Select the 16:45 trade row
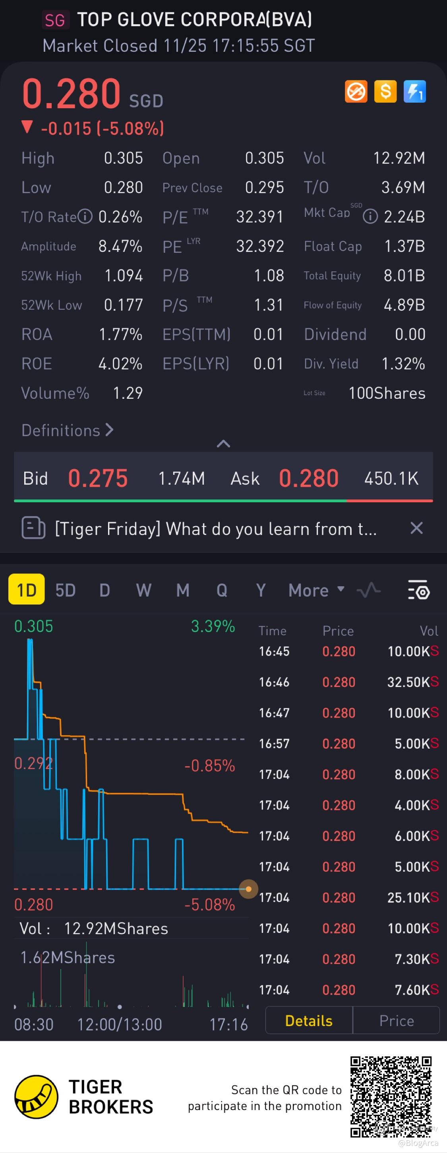 [x=349, y=651]
